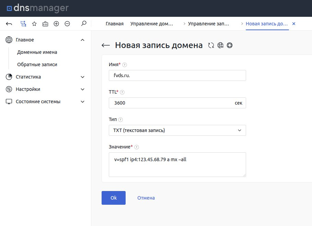Open Доменные имена in the sidebar
Screen dimensions: 312x226
37,52
